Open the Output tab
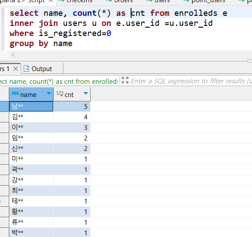The image size is (252, 237). (x=38, y=69)
